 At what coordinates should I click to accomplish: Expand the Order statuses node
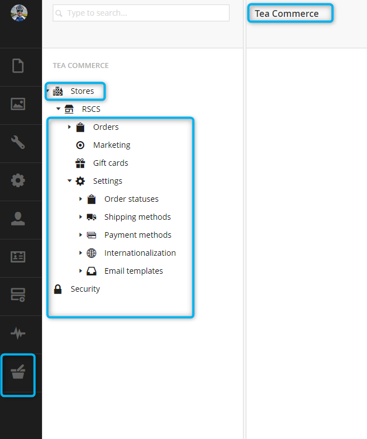80,199
